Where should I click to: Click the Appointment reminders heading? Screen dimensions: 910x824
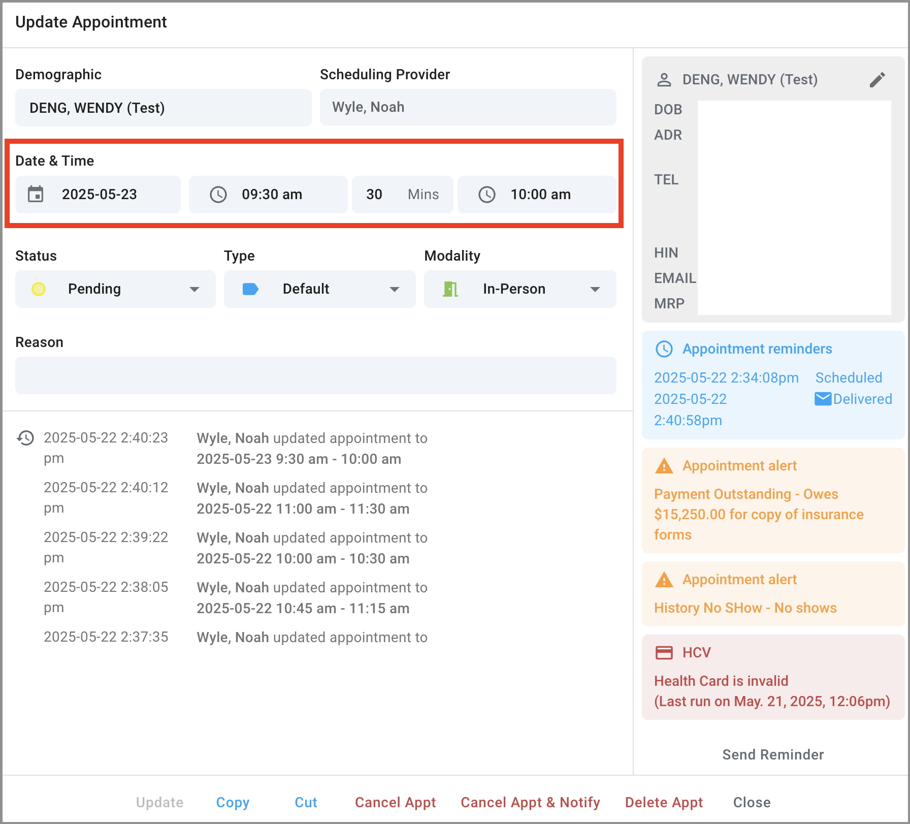coord(757,349)
